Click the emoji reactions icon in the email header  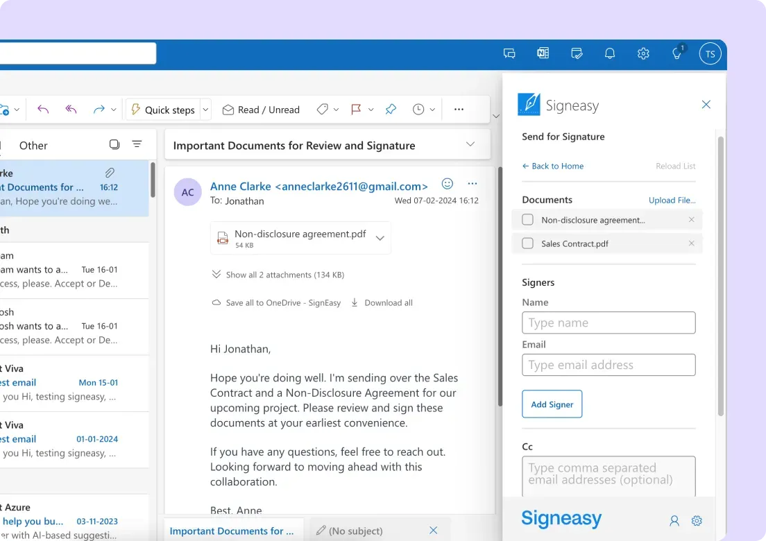(448, 184)
